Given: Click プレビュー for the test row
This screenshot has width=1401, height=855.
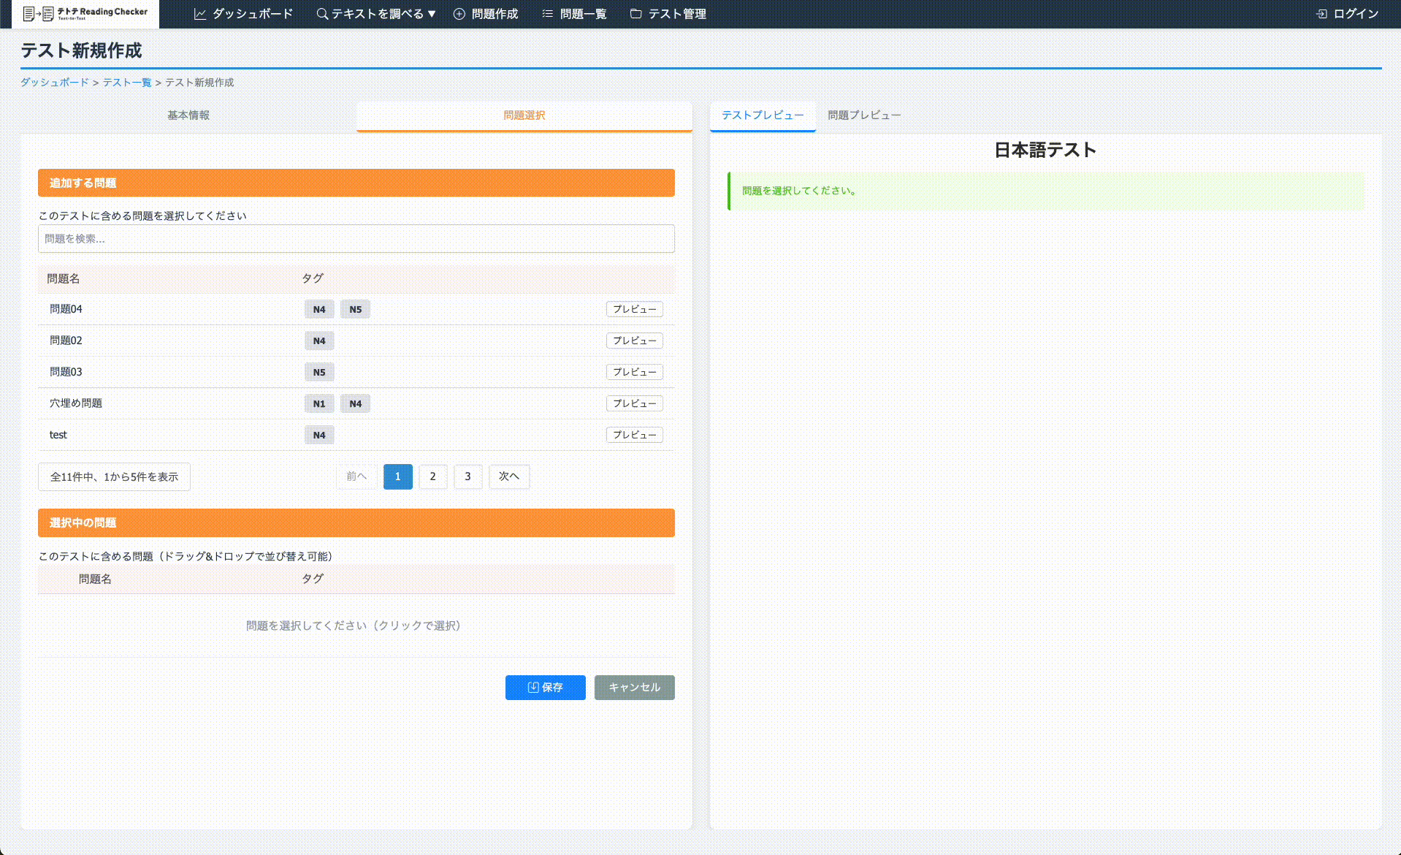Looking at the screenshot, I should 634,434.
